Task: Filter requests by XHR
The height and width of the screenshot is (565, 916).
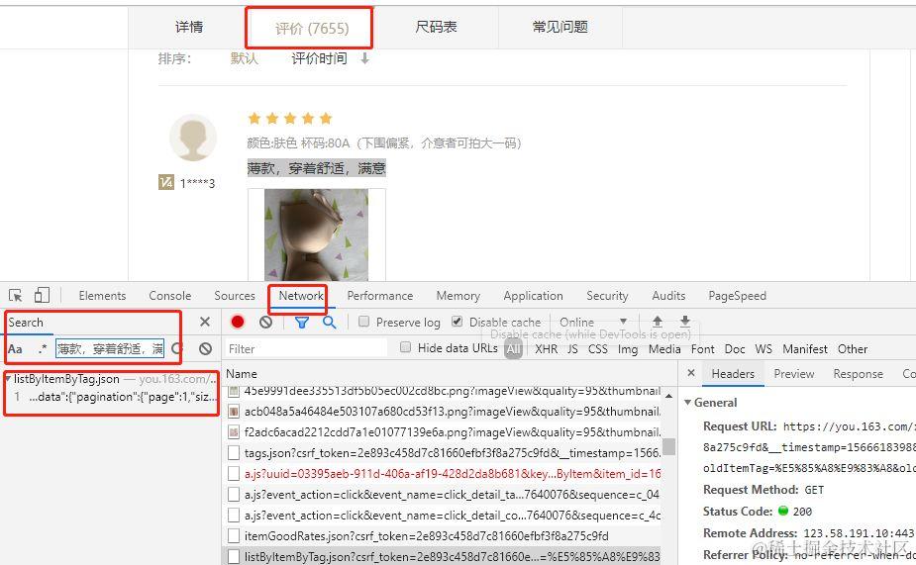Action: point(547,349)
